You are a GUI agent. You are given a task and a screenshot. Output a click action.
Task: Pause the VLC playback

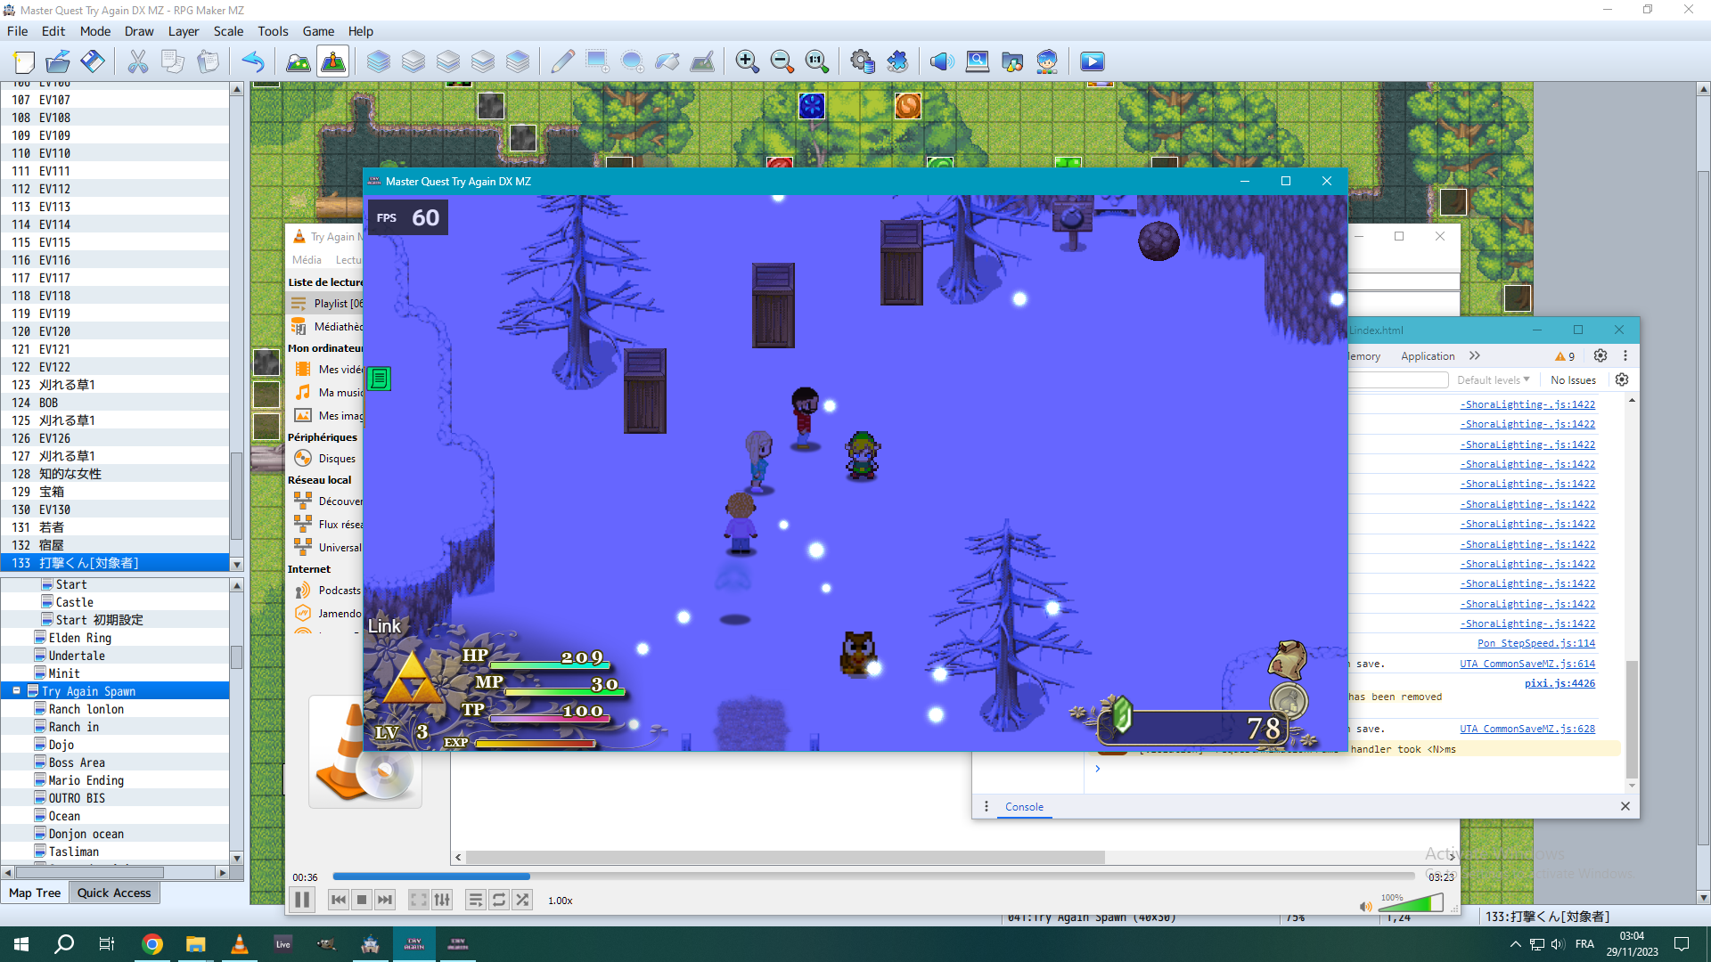tap(302, 900)
